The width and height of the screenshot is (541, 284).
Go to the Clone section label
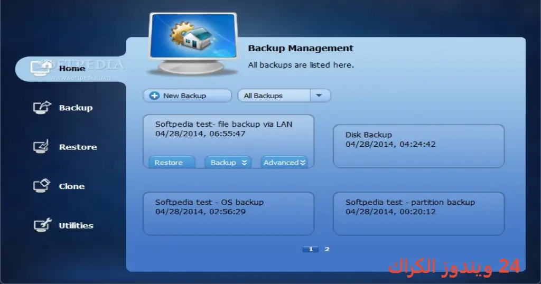pos(72,186)
